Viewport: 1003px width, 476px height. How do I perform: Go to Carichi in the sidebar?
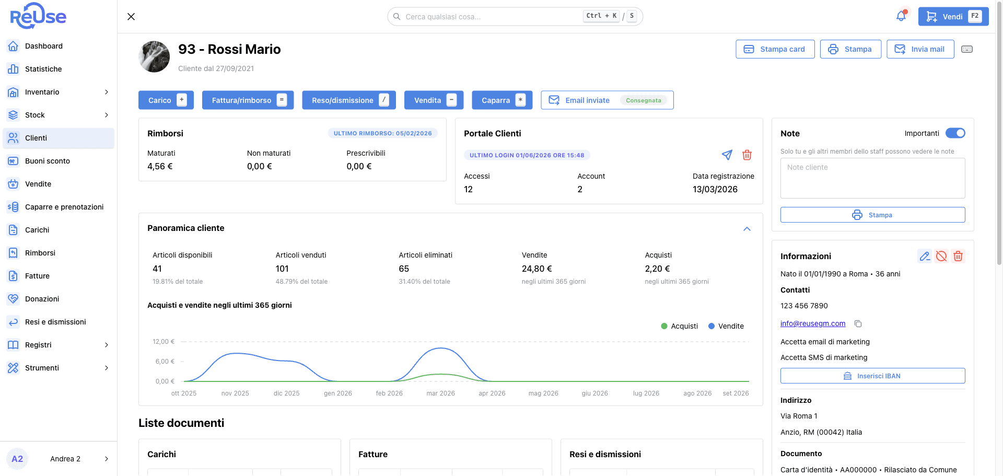coord(59,230)
